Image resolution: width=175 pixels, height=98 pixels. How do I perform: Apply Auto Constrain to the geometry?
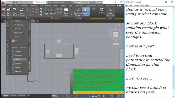(22, 12)
